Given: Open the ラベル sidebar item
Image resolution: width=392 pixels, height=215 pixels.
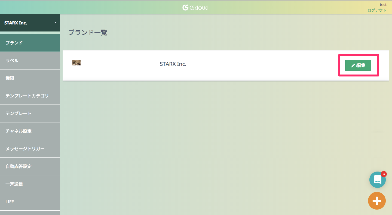Looking at the screenshot, I should coord(30,61).
